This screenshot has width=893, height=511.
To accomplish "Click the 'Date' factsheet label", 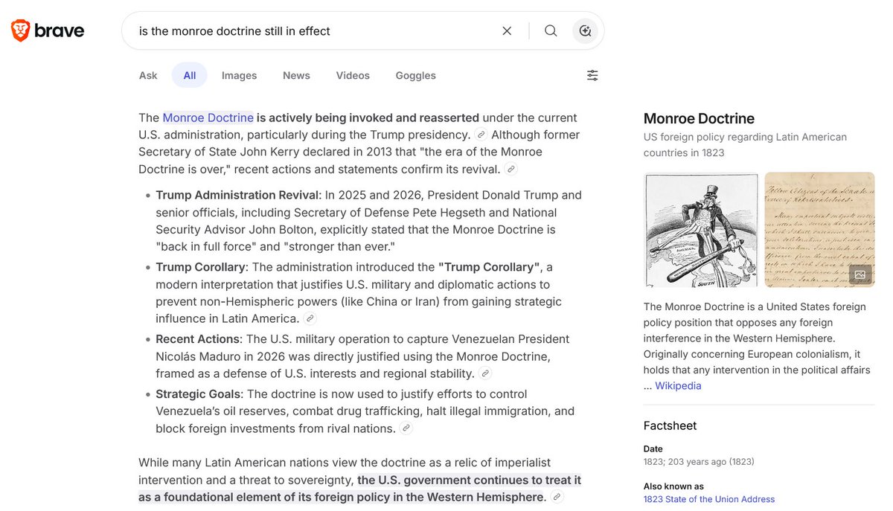I will click(x=653, y=449).
